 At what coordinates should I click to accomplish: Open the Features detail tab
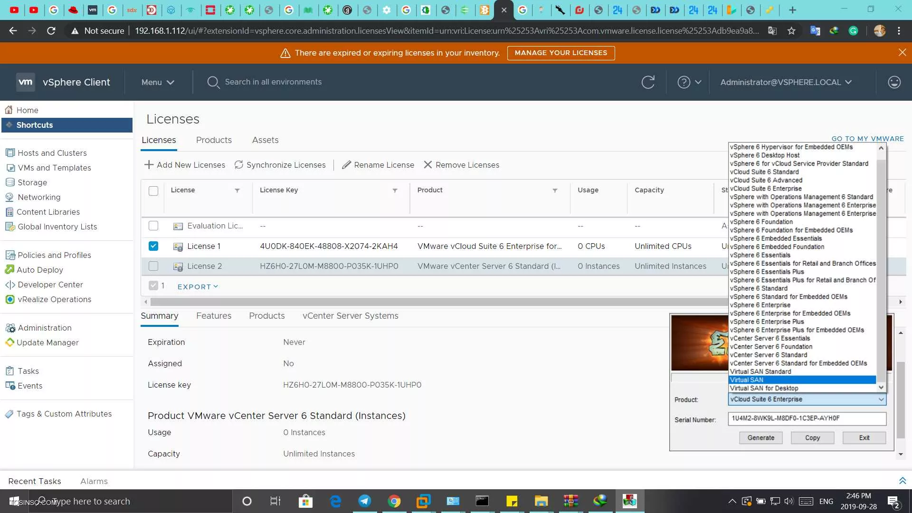click(214, 316)
